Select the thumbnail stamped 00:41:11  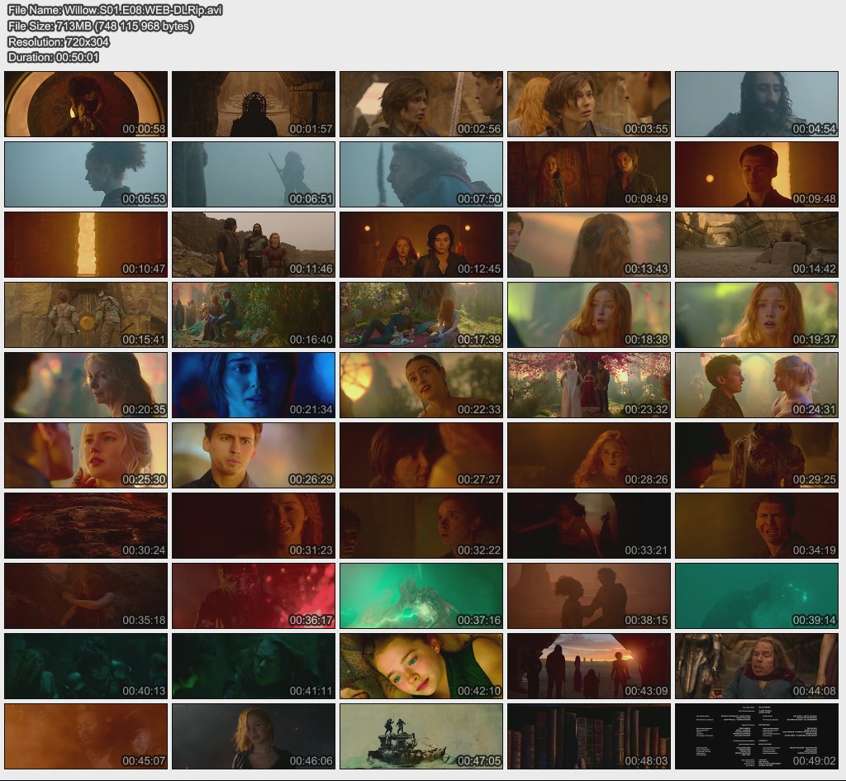tap(254, 666)
